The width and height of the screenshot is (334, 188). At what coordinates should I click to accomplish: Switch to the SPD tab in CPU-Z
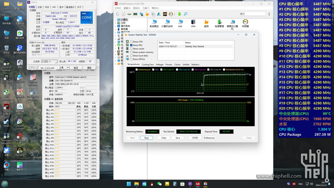(54, 7)
